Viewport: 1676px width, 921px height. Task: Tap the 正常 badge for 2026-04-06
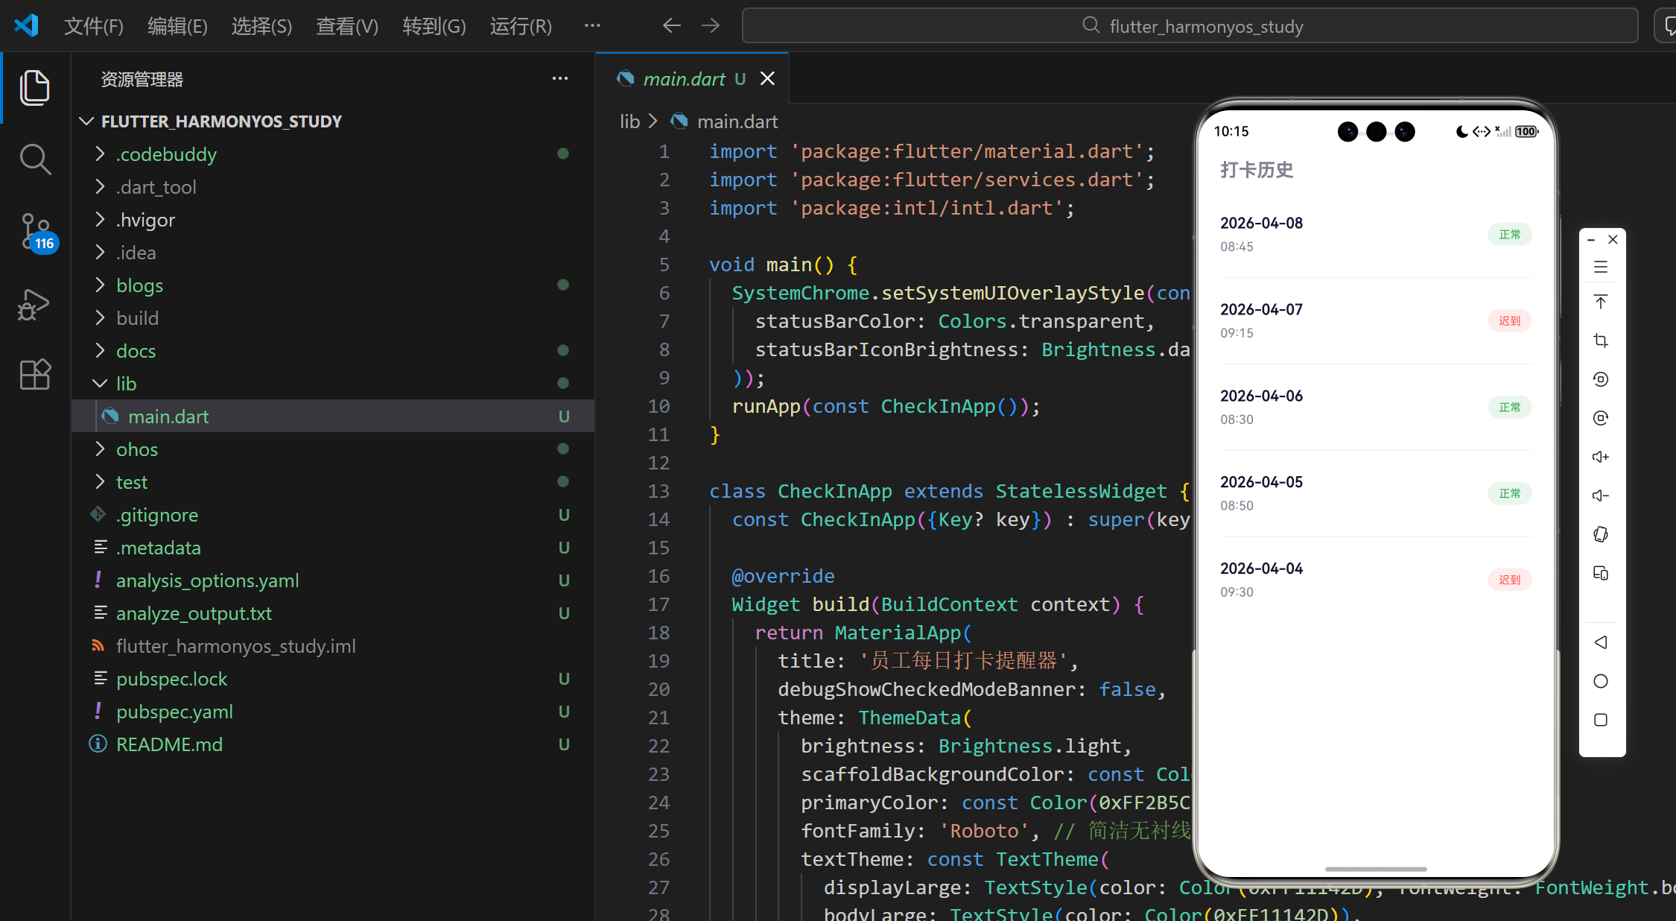(1510, 408)
